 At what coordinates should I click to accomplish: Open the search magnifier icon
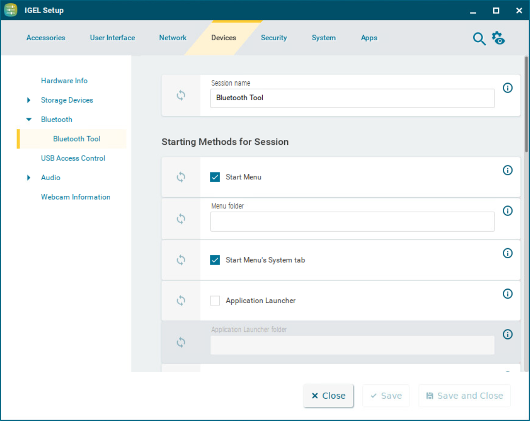click(479, 39)
